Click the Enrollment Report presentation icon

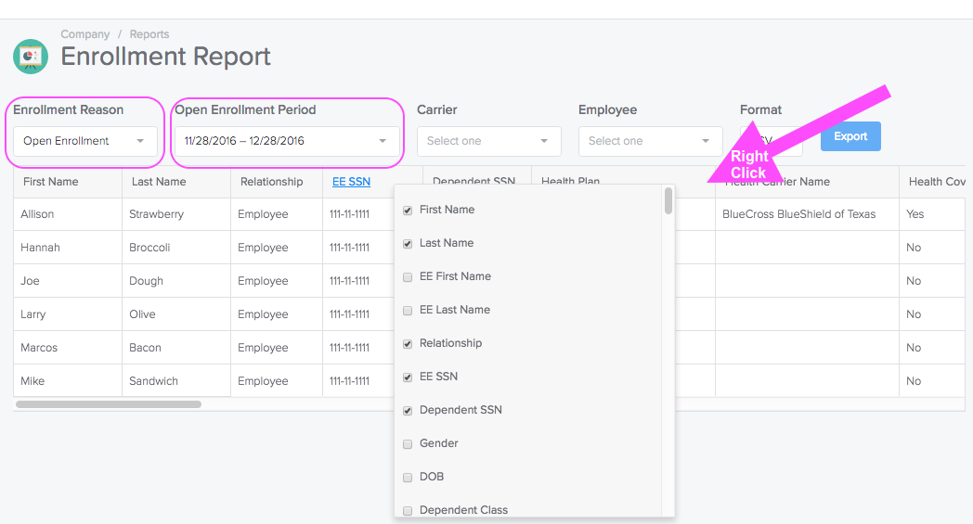31,57
